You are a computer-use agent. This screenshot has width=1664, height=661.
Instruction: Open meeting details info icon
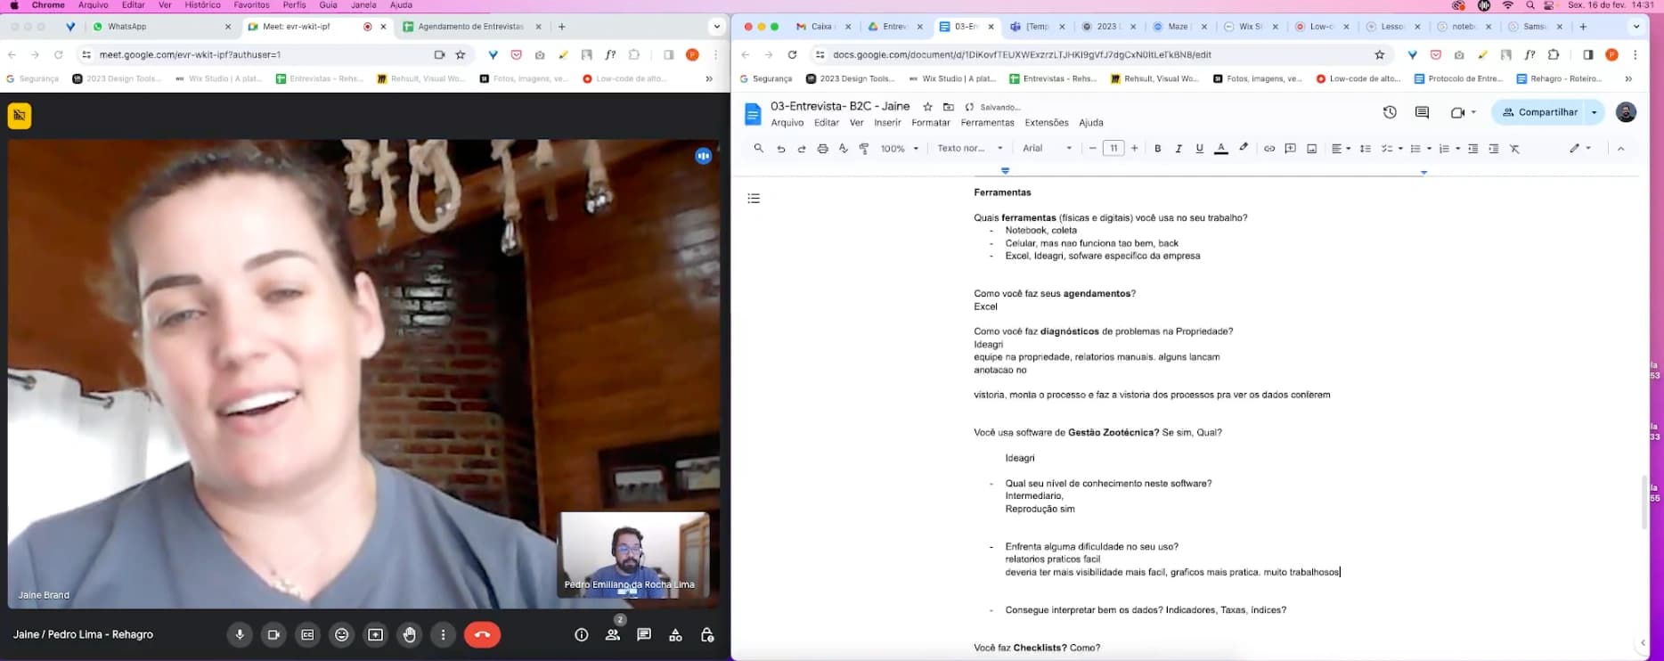[x=582, y=634]
